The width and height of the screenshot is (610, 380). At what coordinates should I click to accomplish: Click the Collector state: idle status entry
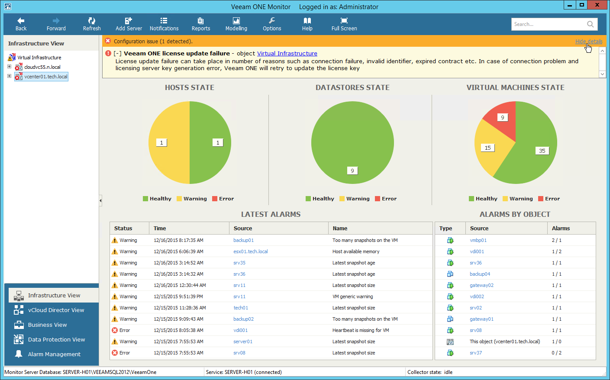430,372
